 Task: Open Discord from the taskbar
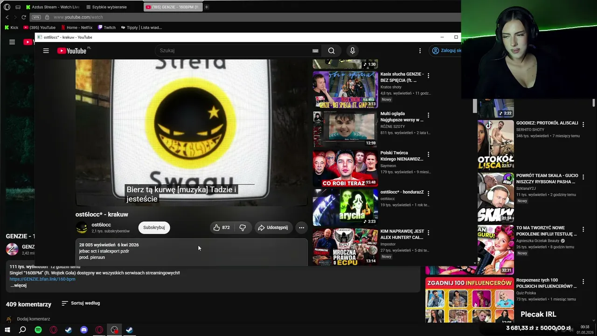pos(84,330)
